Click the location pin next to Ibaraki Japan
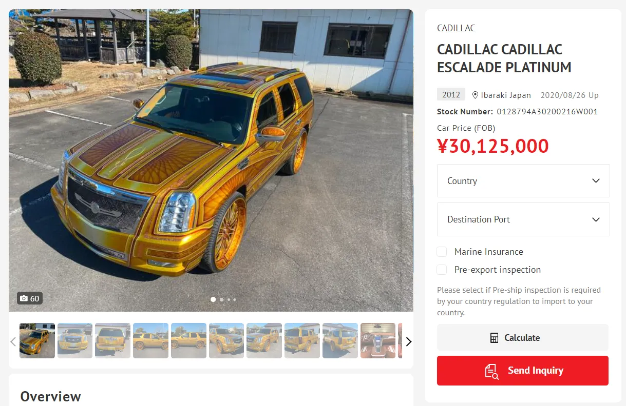The image size is (626, 406). [475, 95]
